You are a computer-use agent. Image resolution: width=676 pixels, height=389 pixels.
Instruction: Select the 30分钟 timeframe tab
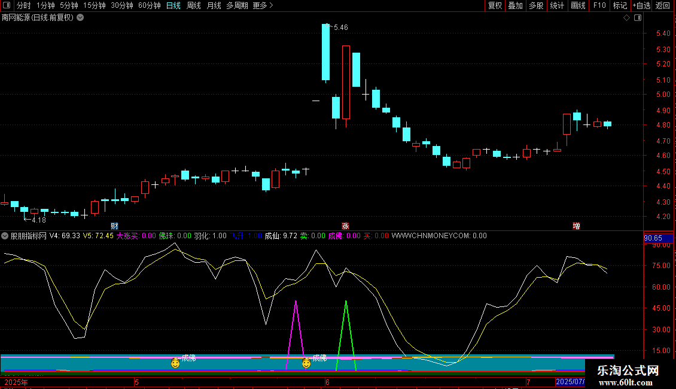pyautogui.click(x=121, y=5)
